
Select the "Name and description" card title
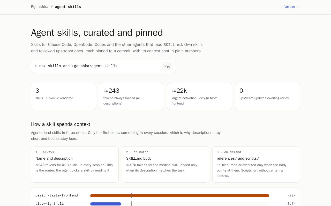point(54,158)
